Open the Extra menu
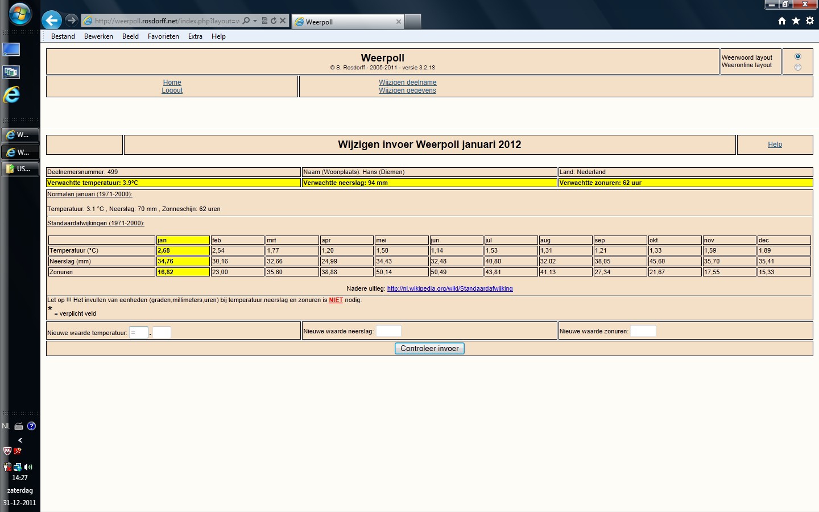This screenshot has height=512, width=819. pyautogui.click(x=195, y=36)
